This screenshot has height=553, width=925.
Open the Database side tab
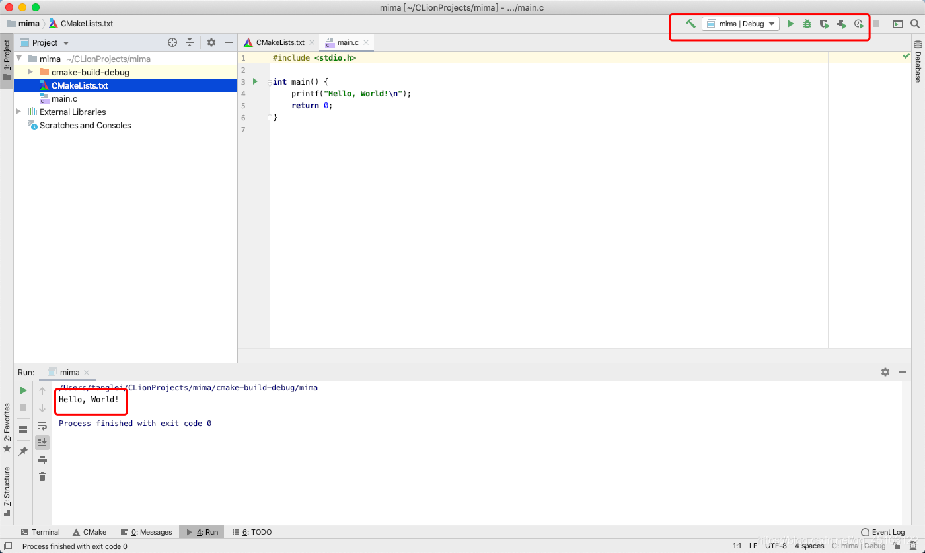(x=918, y=61)
